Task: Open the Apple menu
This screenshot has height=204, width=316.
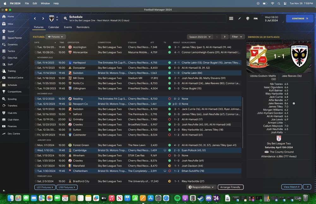Action: click(5, 3)
